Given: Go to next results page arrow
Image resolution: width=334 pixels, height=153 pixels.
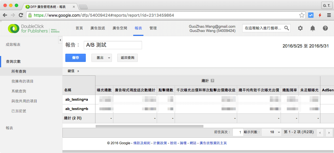Looking at the screenshot, I should [x=329, y=133].
